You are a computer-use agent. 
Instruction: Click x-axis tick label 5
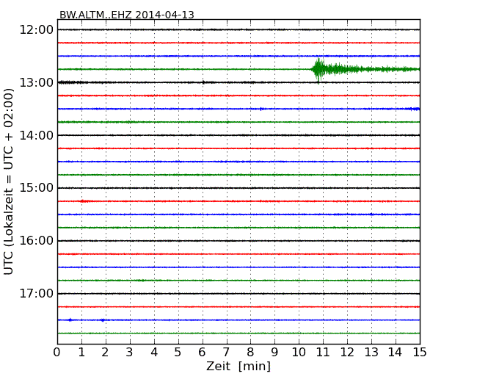click(x=178, y=352)
